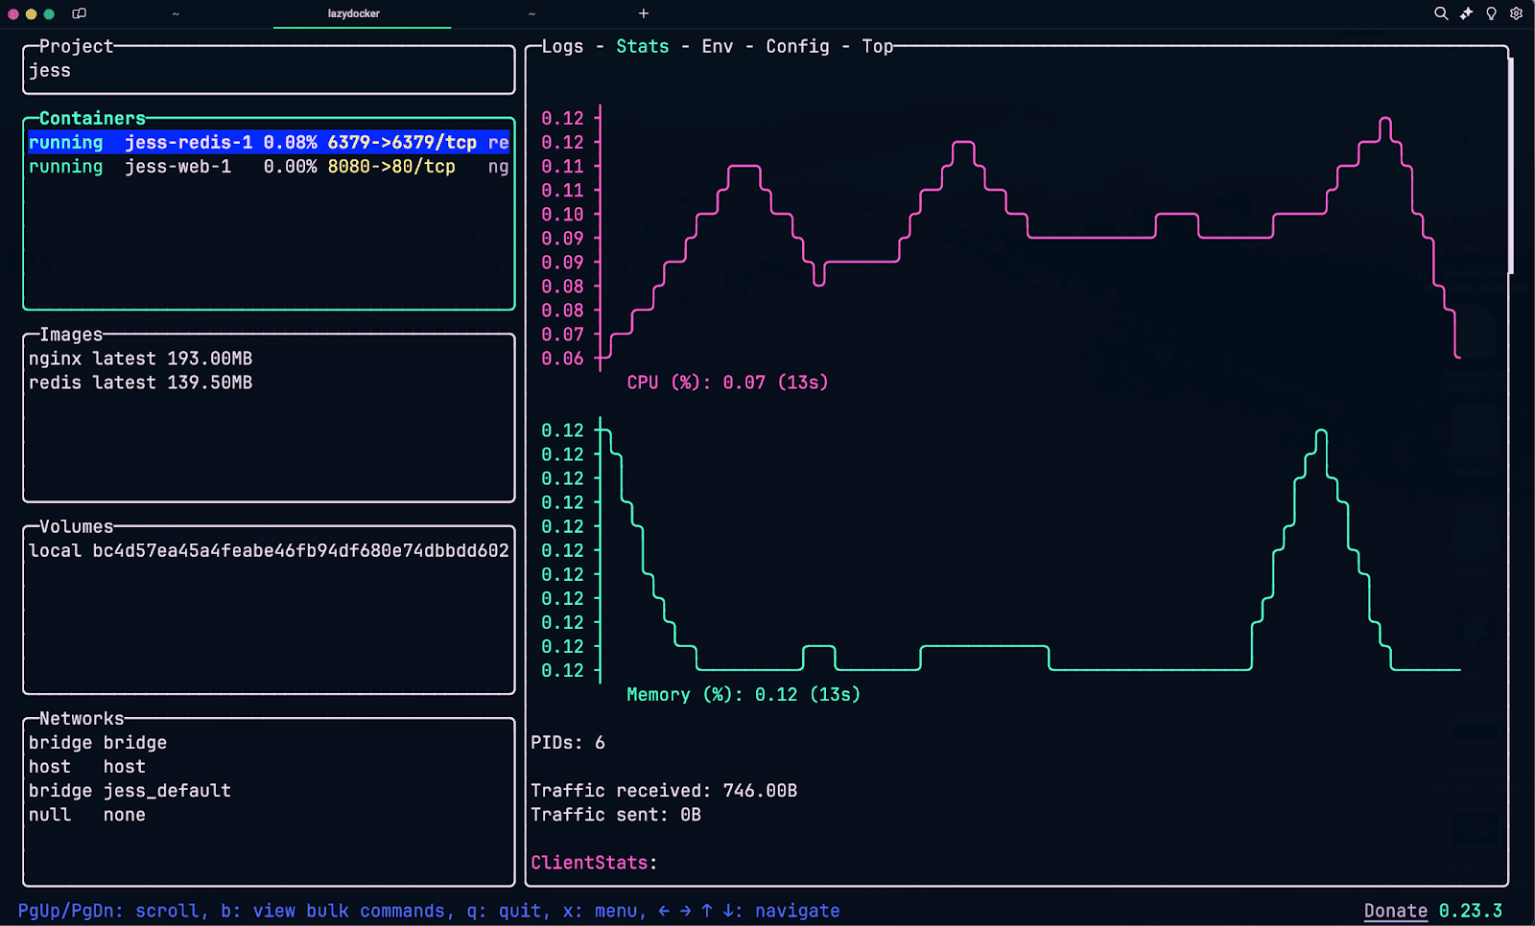Switch to the Env tab
Image resolution: width=1535 pixels, height=926 pixels.
click(717, 46)
